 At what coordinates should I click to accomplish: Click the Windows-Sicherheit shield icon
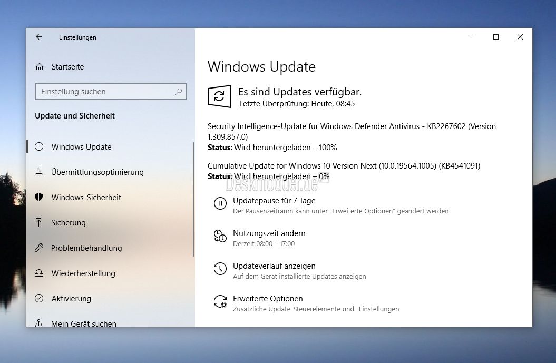(x=39, y=197)
